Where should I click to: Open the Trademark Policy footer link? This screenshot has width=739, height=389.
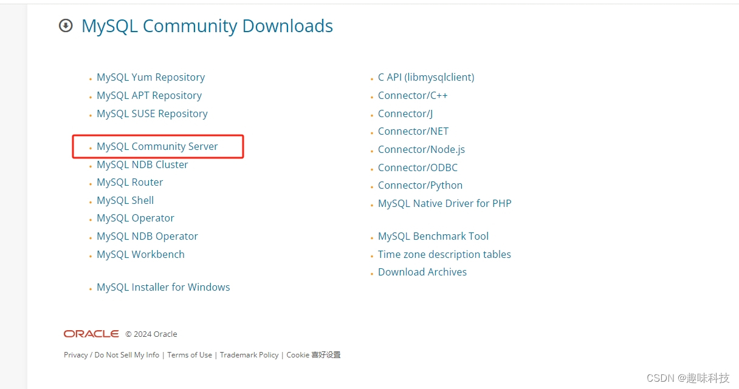(x=249, y=355)
